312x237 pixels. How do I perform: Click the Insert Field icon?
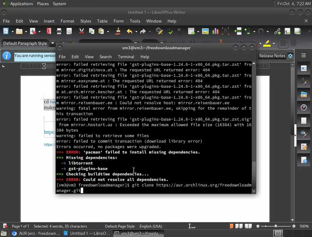[247, 31]
